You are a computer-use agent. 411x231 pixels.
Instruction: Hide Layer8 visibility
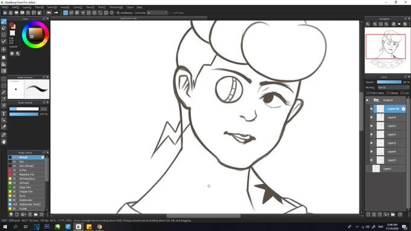pyautogui.click(x=371, y=151)
